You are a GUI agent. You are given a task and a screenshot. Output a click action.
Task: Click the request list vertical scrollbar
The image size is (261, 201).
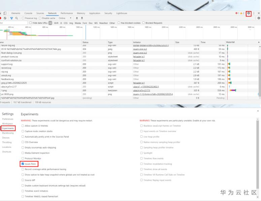coord(260,77)
